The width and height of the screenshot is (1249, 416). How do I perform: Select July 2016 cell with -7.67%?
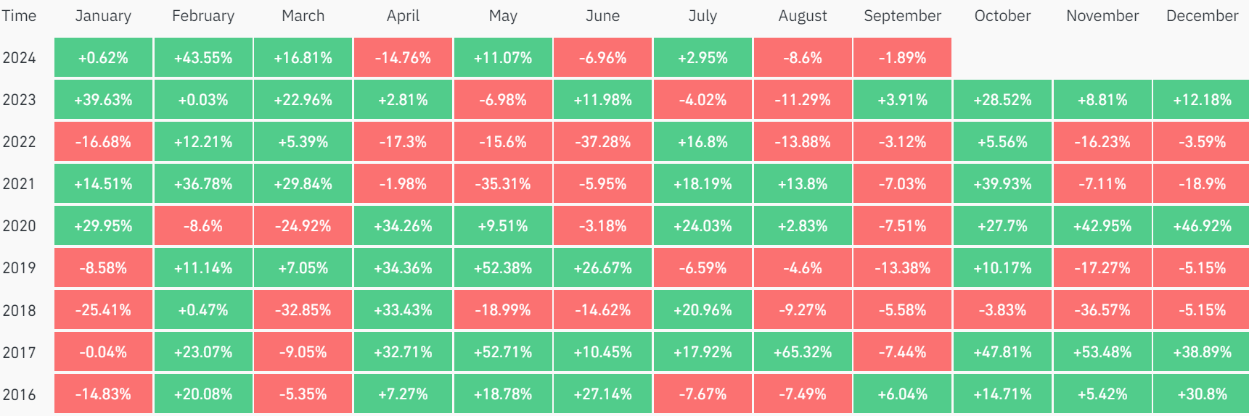pos(703,394)
